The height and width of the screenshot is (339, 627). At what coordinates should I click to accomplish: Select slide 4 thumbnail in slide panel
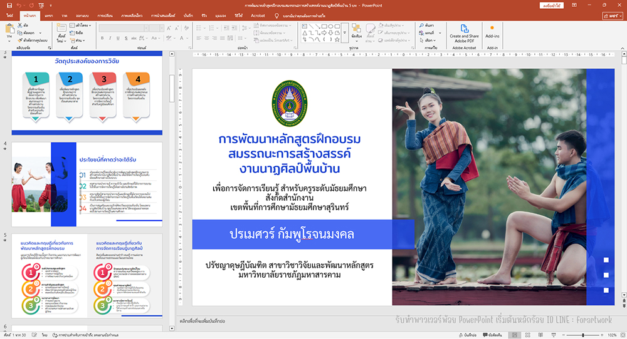[87, 185]
